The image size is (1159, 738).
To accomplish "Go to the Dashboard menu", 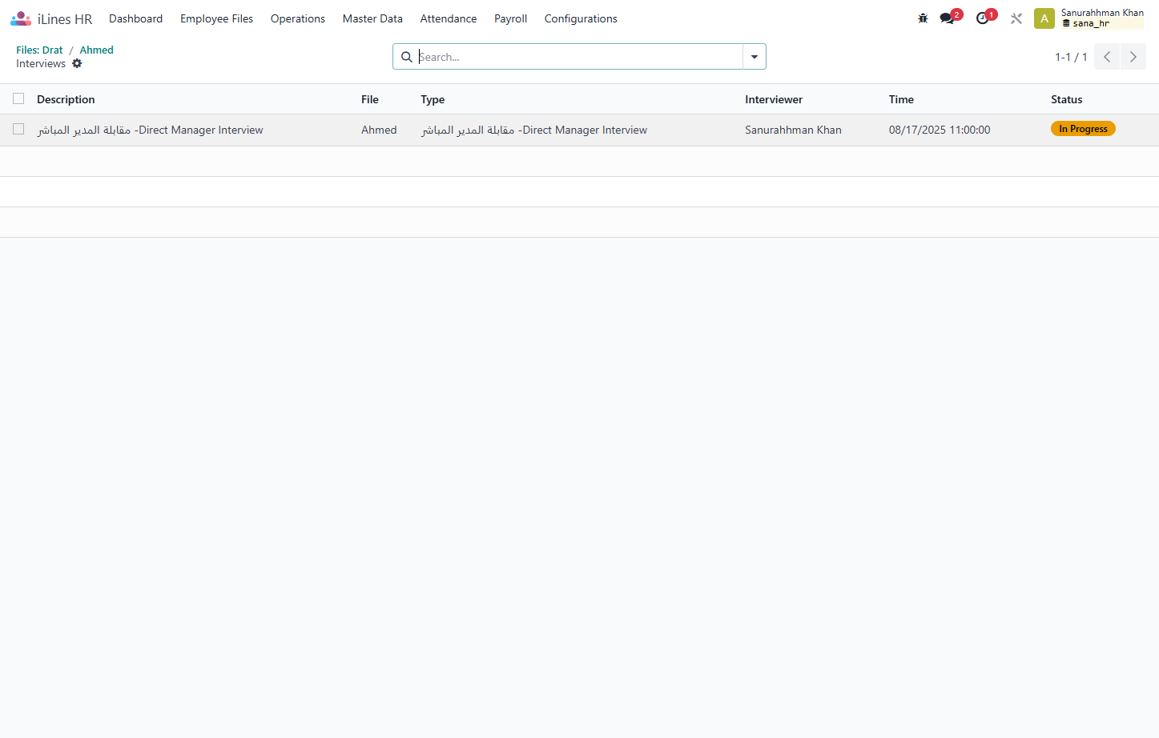I will (x=135, y=18).
